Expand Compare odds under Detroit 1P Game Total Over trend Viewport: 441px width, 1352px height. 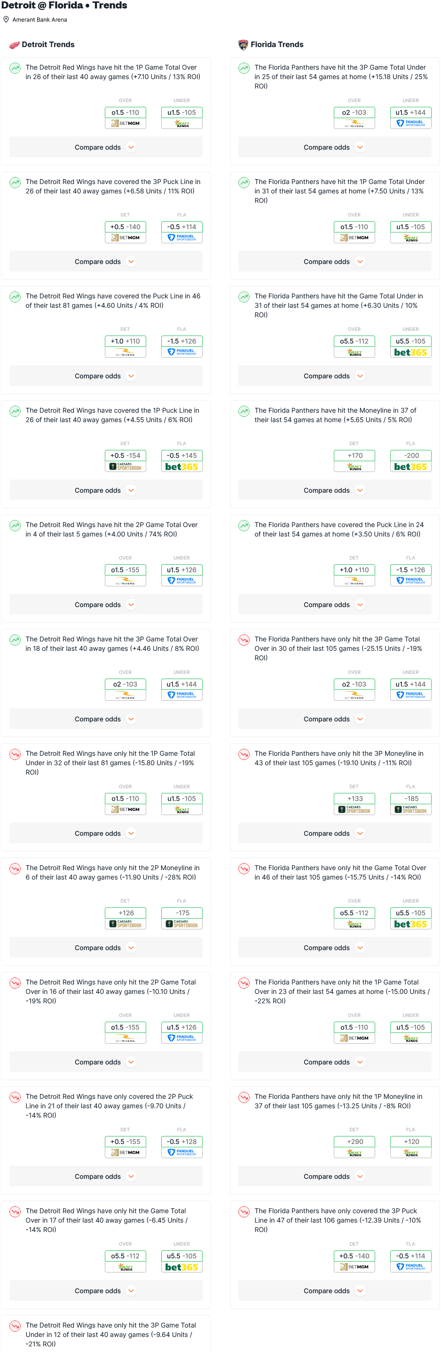click(x=105, y=147)
